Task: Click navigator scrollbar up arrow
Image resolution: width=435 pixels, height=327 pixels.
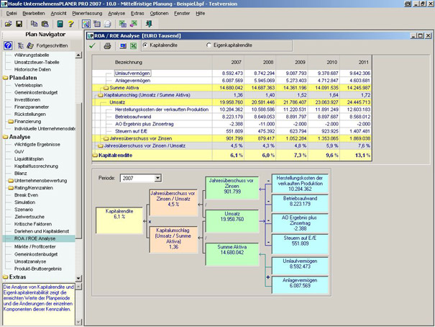Action: (78, 55)
